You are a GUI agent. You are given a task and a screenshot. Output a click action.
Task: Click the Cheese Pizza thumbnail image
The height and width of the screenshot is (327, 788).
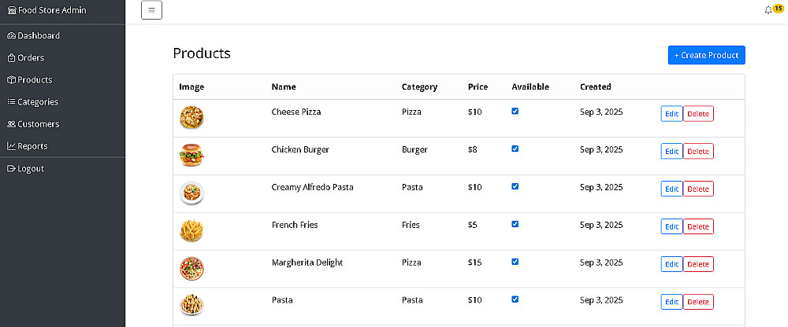(191, 118)
